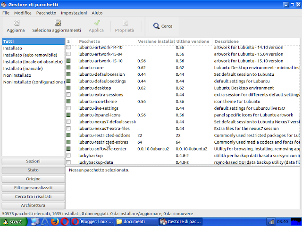Select the Installato filter entry
Viewport: 302px width, 226px height.
point(34,48)
